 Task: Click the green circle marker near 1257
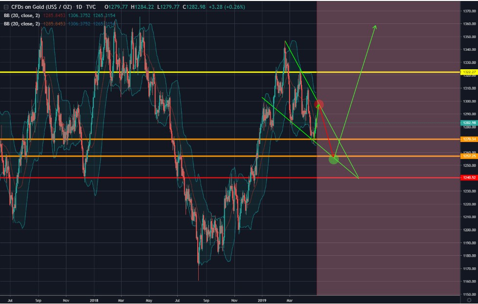333,159
